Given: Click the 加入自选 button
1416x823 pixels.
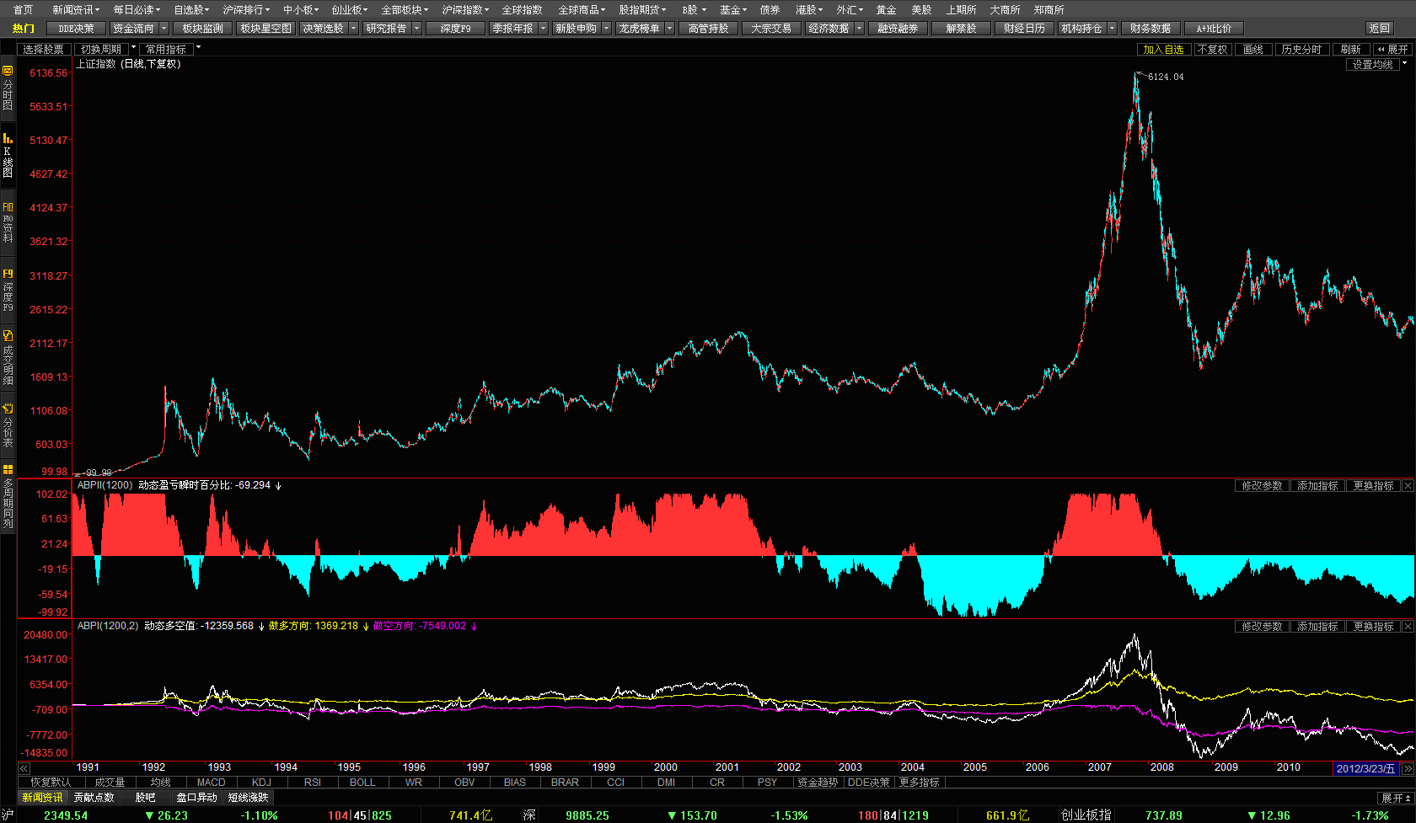Looking at the screenshot, I should (1163, 50).
